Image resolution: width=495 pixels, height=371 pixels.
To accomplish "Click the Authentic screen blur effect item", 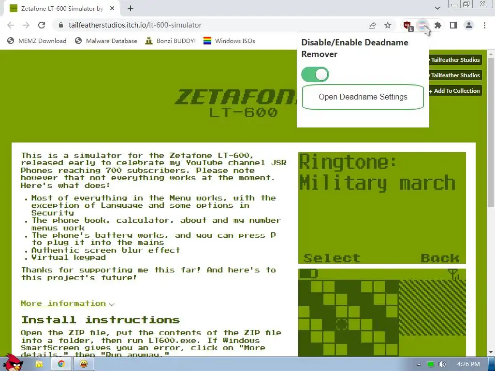I will click(x=105, y=250).
